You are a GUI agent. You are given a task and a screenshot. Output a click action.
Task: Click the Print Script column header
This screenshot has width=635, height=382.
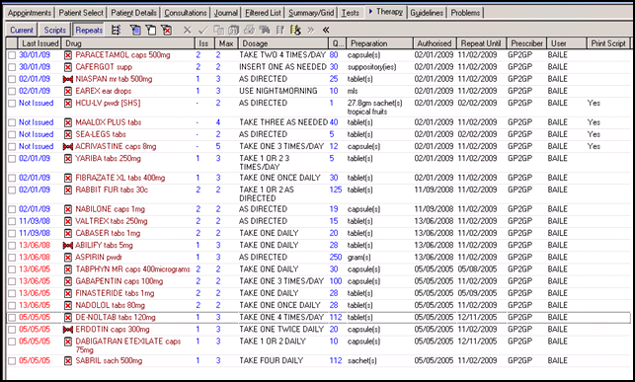[x=608, y=43]
